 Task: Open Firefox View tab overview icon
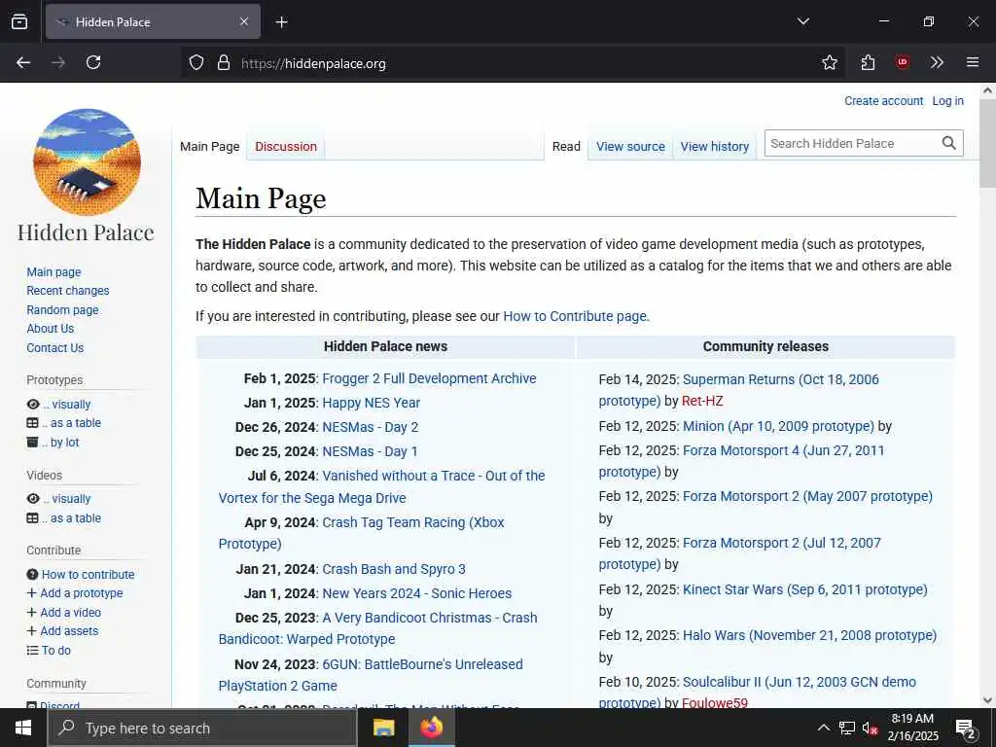(19, 21)
